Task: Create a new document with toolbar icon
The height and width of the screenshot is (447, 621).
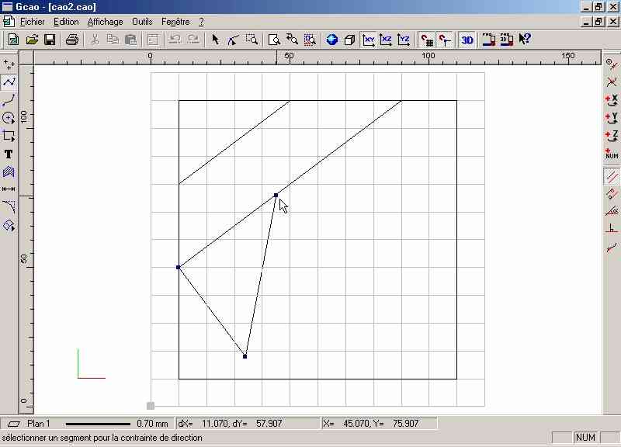Action: click(x=13, y=40)
